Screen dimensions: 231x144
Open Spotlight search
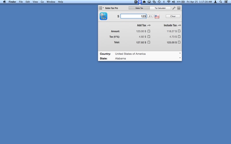click(221, 2)
